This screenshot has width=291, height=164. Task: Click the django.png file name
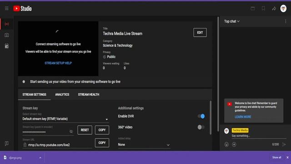click(x=15, y=158)
